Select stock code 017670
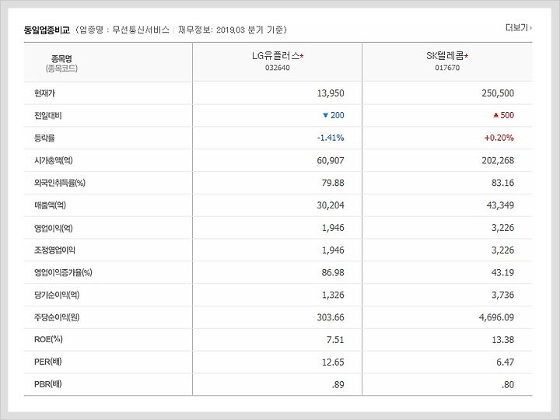Screen dimensions: 560x420 (x=447, y=68)
